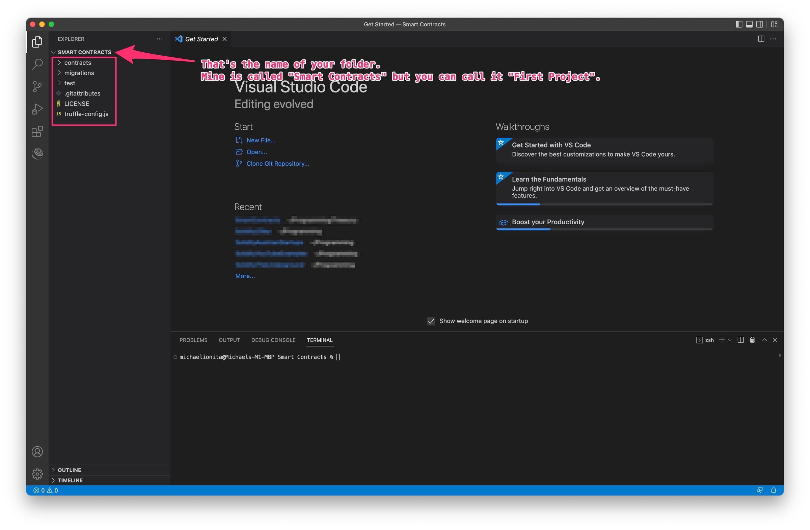Open the LICENSE file
This screenshot has height=530, width=810.
tap(77, 104)
